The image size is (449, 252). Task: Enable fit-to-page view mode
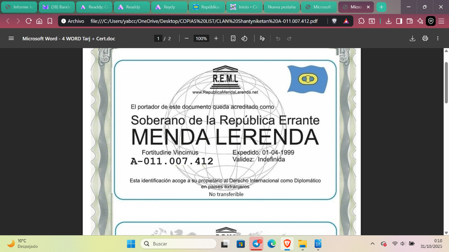click(233, 38)
